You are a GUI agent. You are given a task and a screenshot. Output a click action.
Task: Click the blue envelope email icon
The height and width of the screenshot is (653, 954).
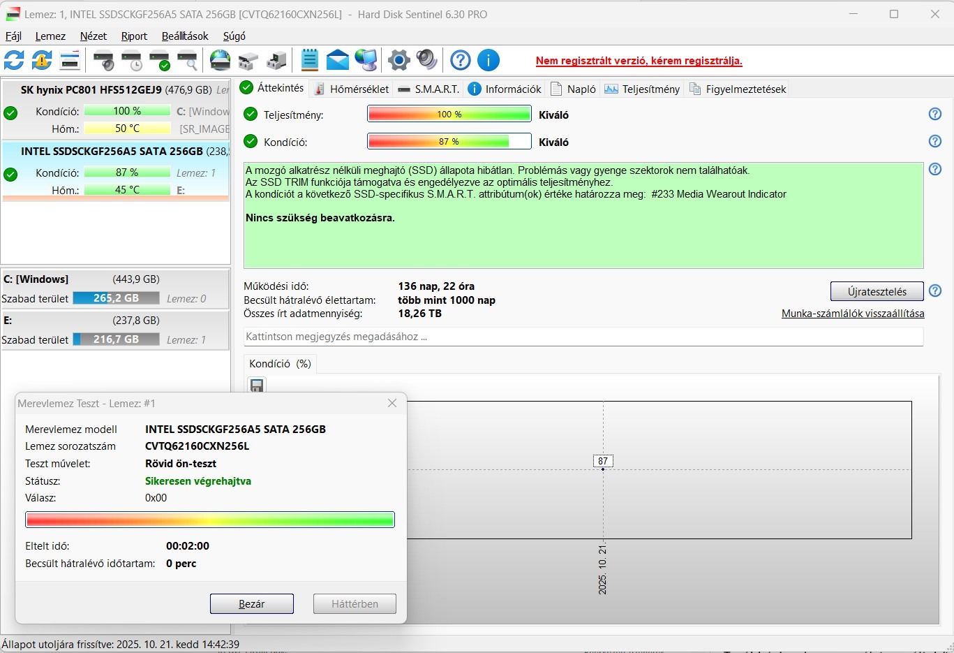coord(338,60)
